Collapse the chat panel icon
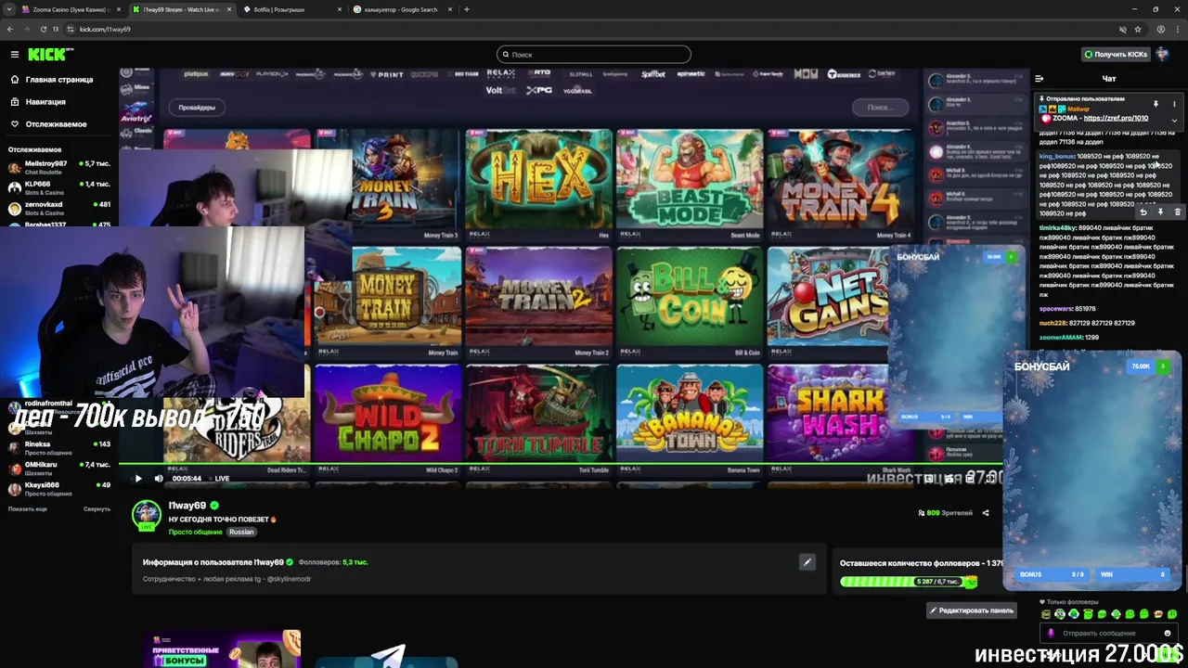Image resolution: width=1188 pixels, height=668 pixels. point(1039,79)
